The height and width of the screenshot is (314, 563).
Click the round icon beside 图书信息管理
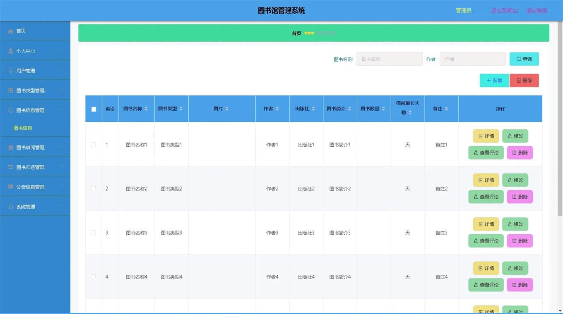(x=11, y=110)
